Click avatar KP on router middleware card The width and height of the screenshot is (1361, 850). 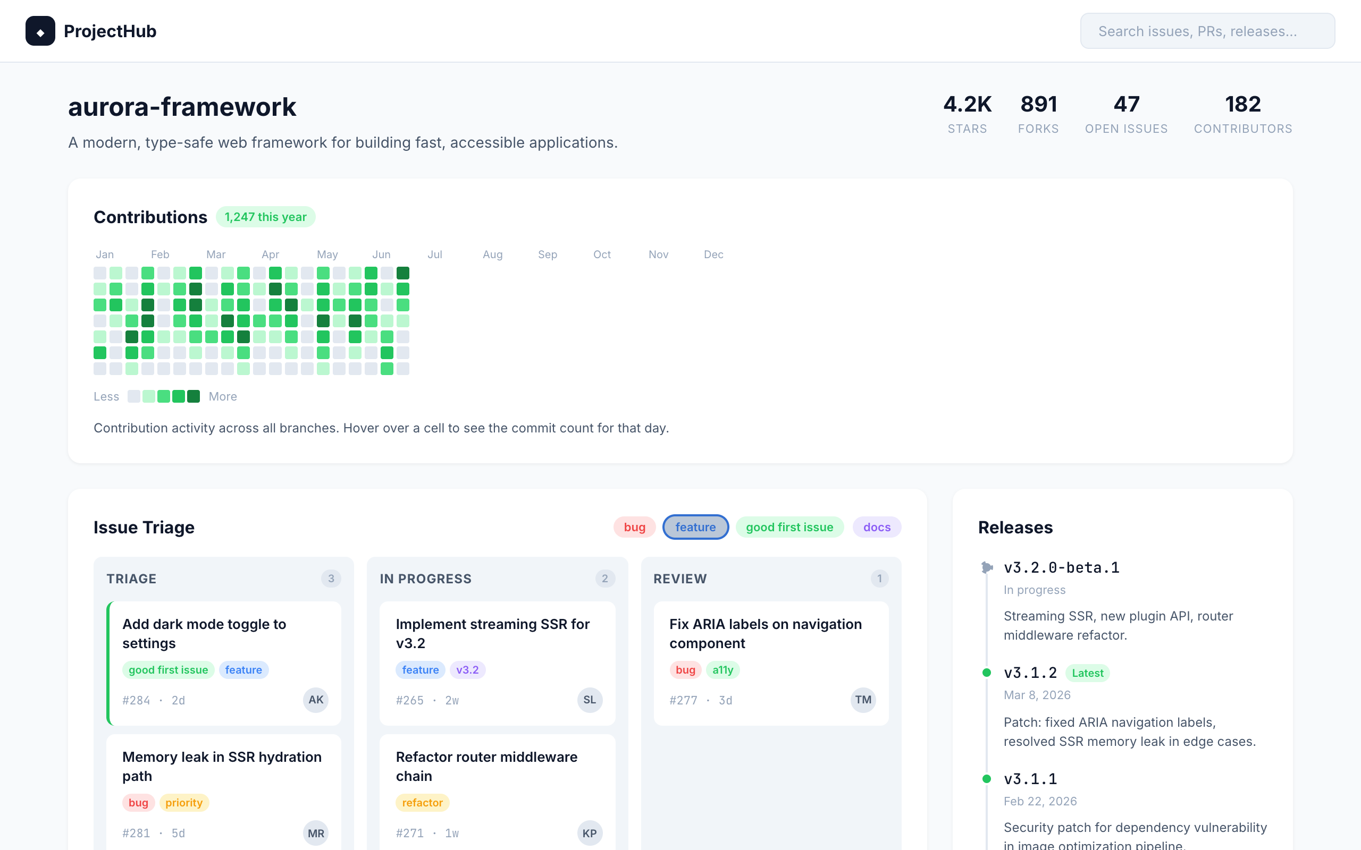pyautogui.click(x=589, y=833)
